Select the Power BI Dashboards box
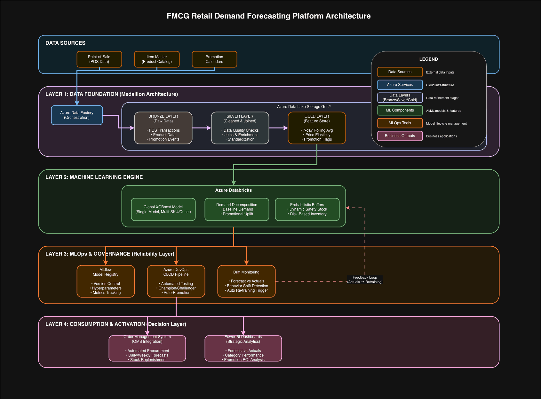541x400 pixels. coord(243,348)
